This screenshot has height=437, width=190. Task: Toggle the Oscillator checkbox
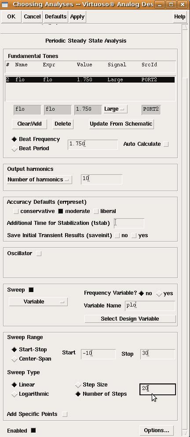[39, 253]
